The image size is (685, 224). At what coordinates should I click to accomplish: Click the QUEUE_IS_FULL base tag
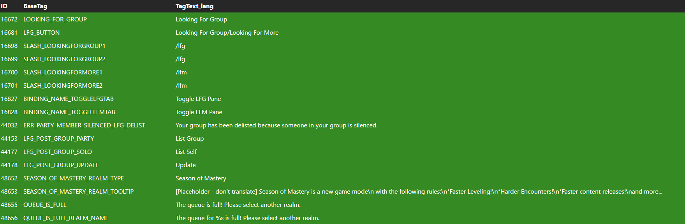pos(45,205)
